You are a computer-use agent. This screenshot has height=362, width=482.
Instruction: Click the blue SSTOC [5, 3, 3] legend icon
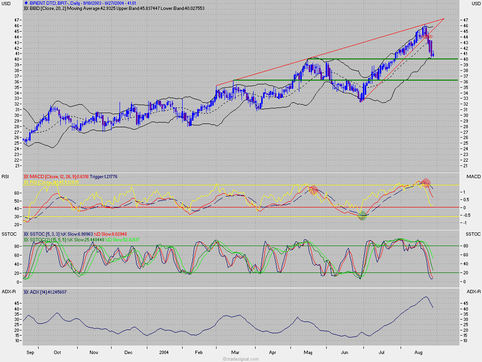(x=26, y=234)
